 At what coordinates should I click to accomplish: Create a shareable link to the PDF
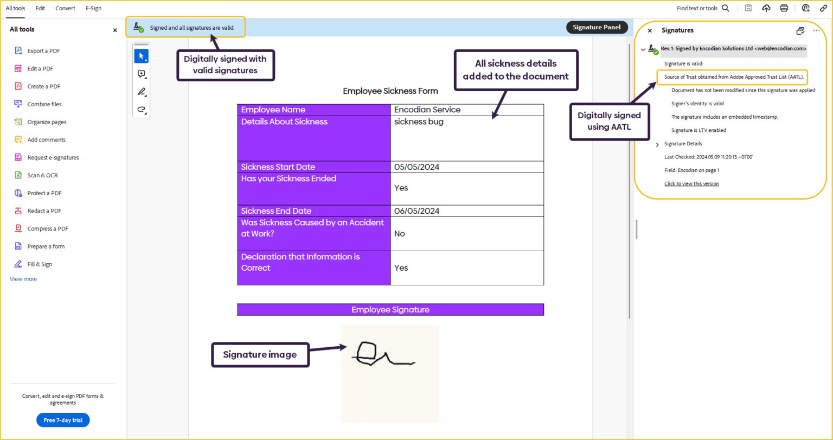click(x=823, y=8)
